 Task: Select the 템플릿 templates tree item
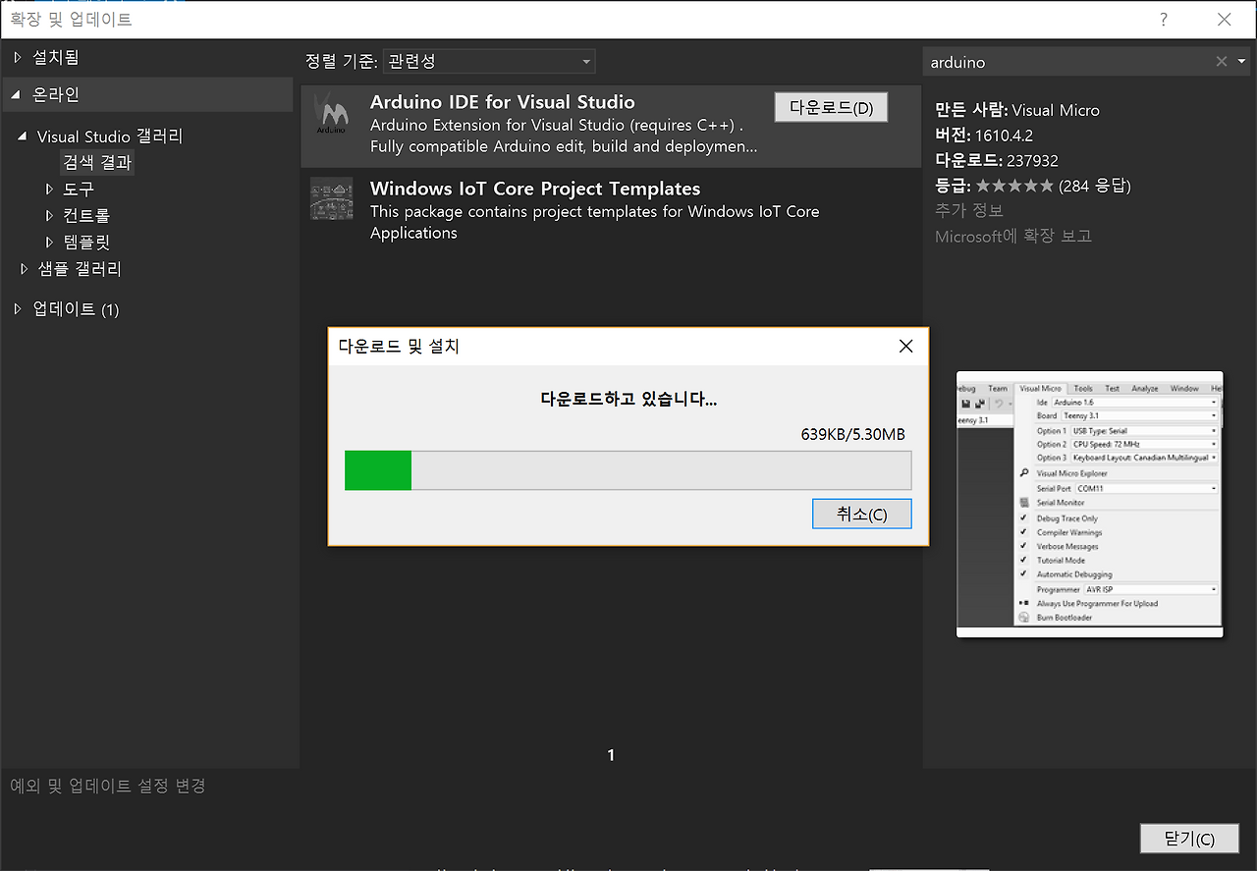point(86,242)
